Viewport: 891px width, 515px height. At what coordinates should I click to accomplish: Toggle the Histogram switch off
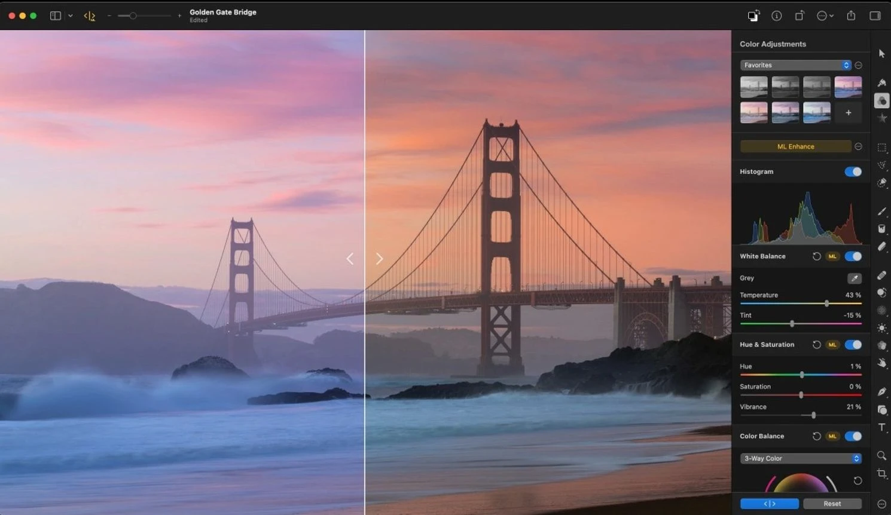click(853, 171)
